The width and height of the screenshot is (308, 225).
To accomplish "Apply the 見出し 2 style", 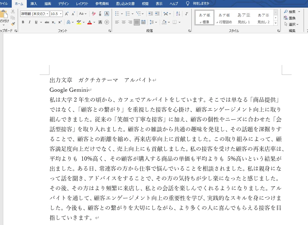I will (263, 18).
